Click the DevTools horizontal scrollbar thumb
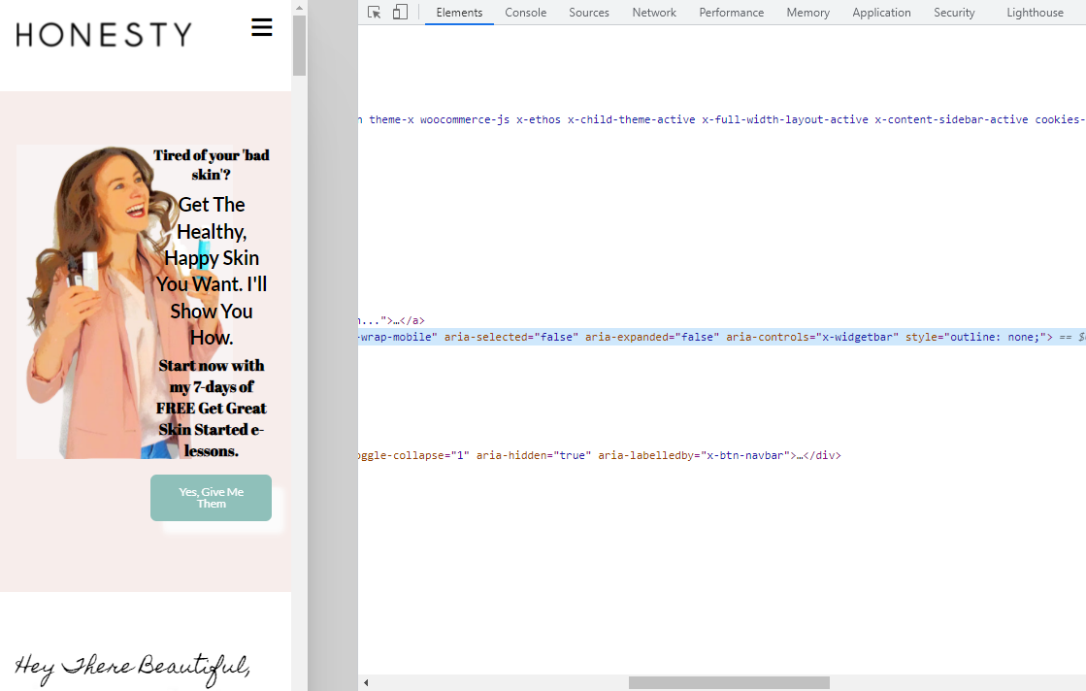The width and height of the screenshot is (1086, 691). (x=729, y=682)
